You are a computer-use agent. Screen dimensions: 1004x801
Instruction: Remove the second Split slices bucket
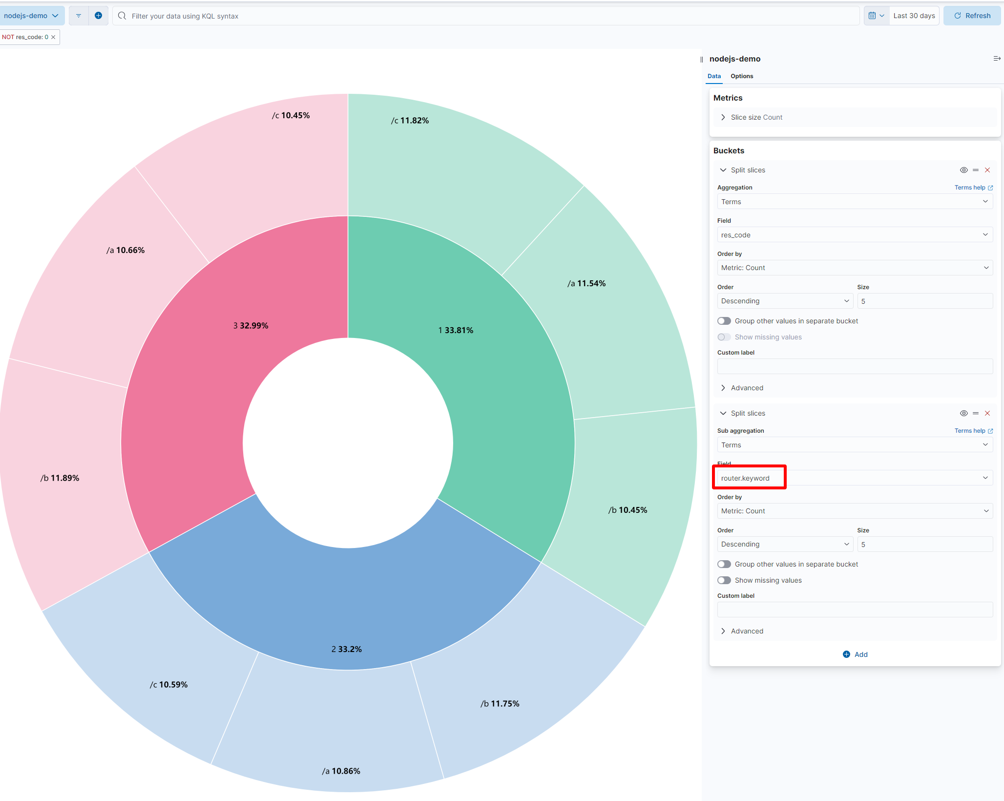[987, 413]
